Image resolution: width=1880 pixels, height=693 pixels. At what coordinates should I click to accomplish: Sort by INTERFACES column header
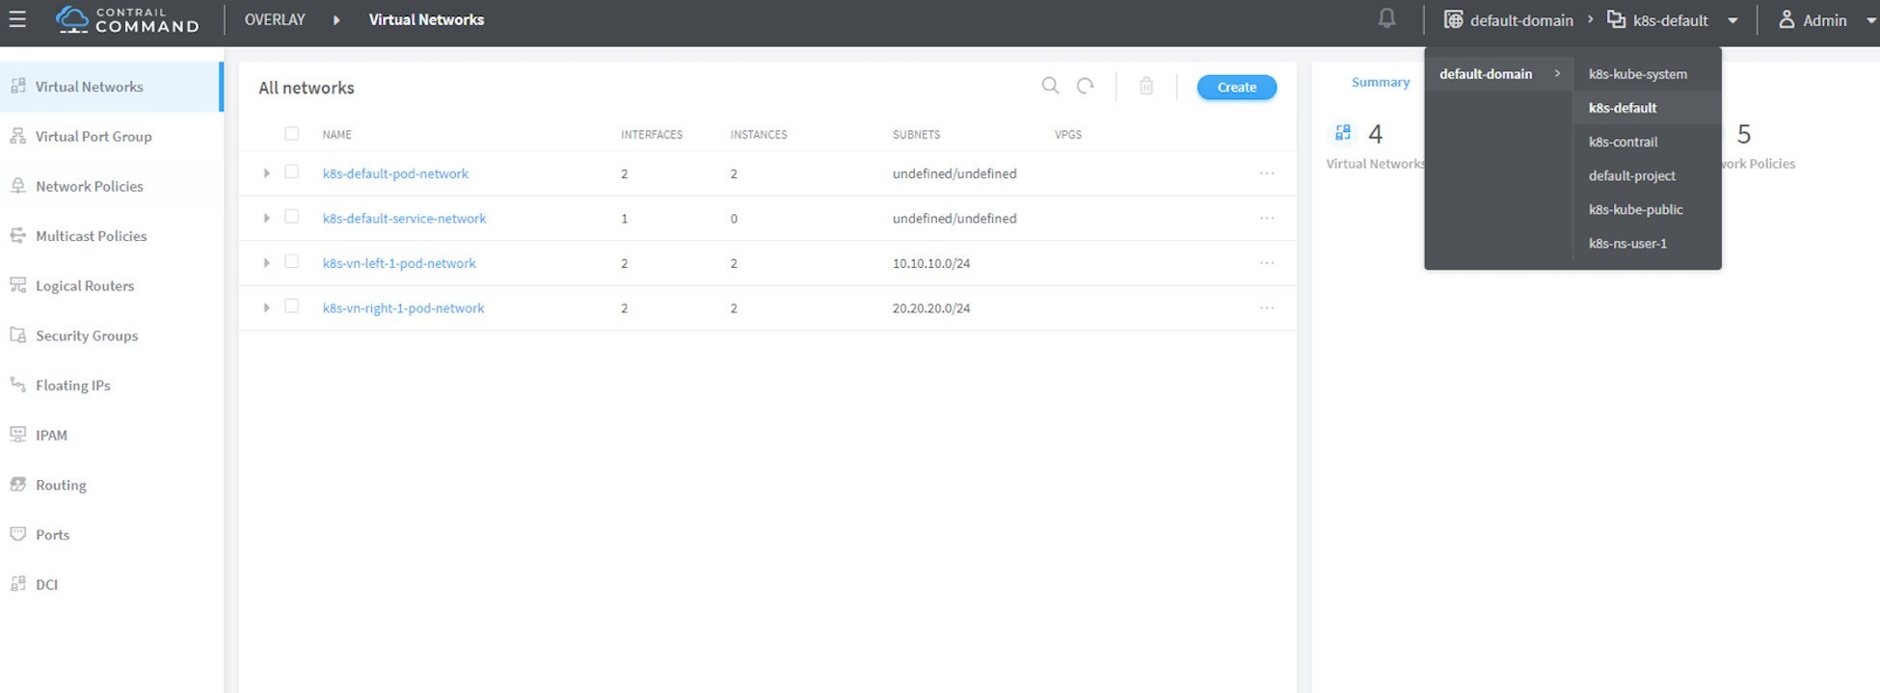pos(652,134)
